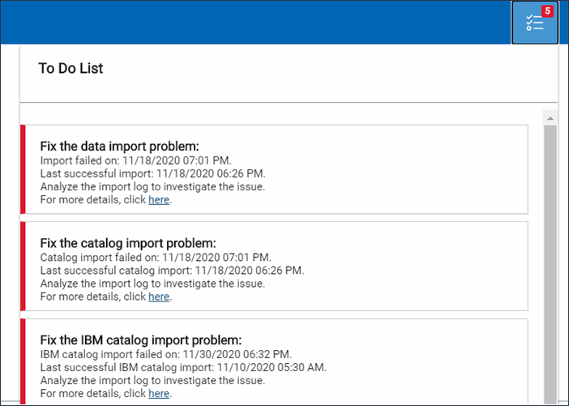Follow 'here' link under catalog import problem
The height and width of the screenshot is (406, 569).
click(x=159, y=297)
